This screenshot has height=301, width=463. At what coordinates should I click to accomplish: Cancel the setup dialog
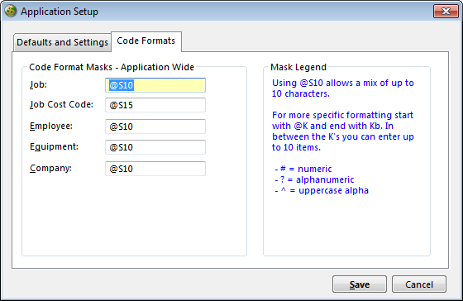tap(419, 284)
